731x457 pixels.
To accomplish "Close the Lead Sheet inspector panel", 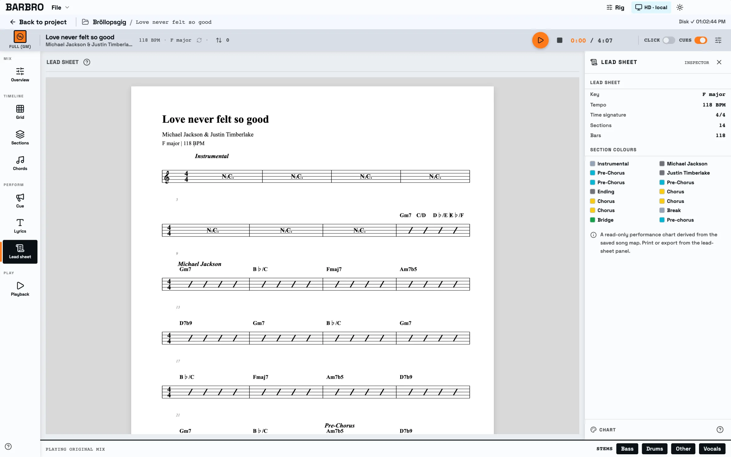I will click(719, 62).
